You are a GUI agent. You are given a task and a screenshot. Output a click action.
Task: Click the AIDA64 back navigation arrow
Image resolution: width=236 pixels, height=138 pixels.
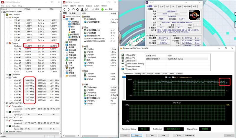tap(64, 9)
